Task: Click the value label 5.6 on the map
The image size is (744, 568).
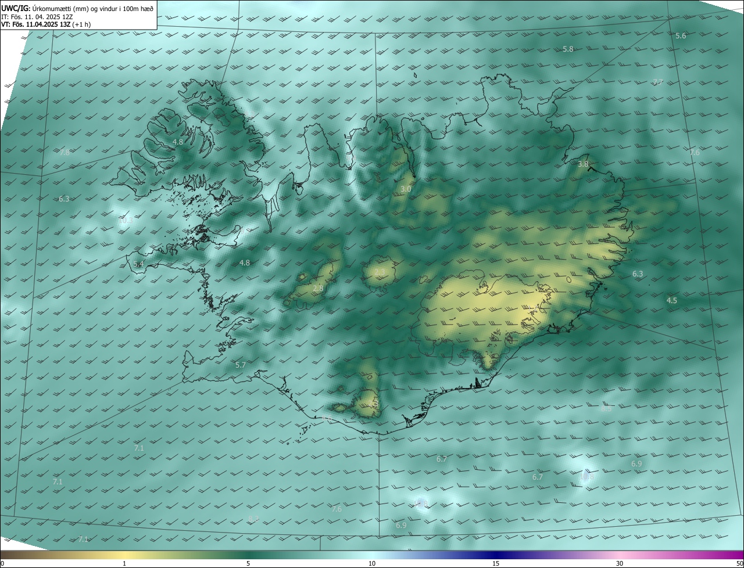Action: point(681,36)
